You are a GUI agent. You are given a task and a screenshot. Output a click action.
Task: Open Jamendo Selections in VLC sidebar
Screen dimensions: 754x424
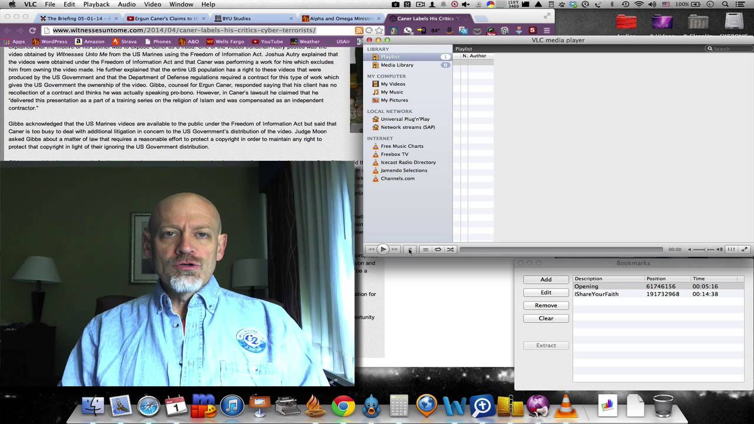[x=404, y=171]
